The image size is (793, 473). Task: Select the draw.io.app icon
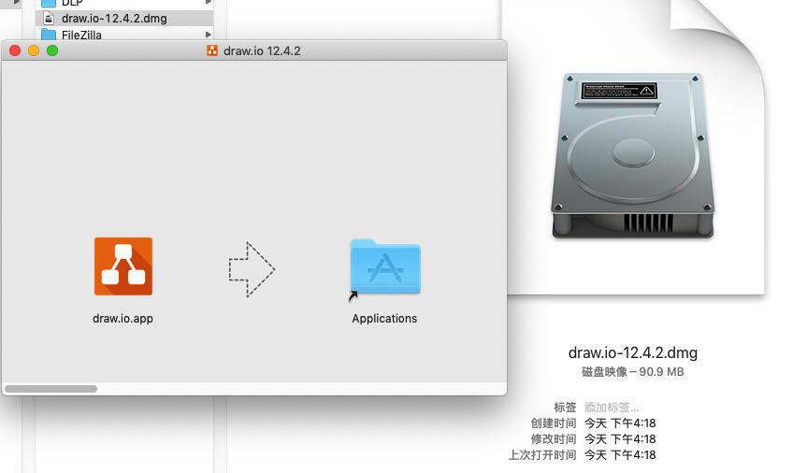tap(123, 266)
